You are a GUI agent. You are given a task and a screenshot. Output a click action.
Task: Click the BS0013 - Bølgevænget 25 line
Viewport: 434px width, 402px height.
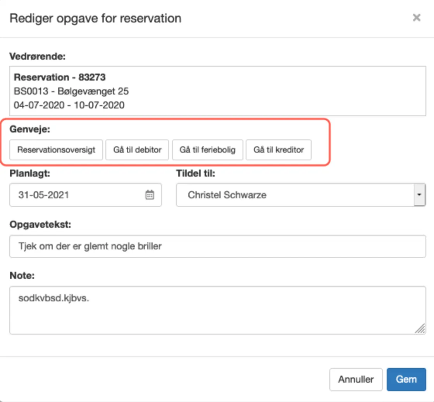(x=71, y=91)
